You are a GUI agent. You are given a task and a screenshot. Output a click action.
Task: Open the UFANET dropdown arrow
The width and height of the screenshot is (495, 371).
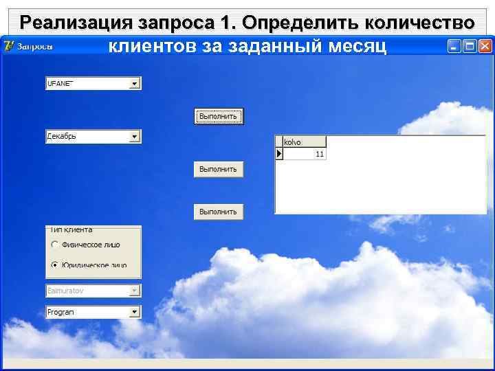[135, 84]
